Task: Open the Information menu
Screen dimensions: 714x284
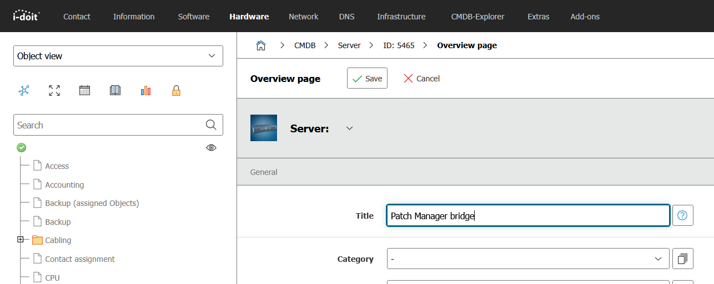Action: pos(134,16)
